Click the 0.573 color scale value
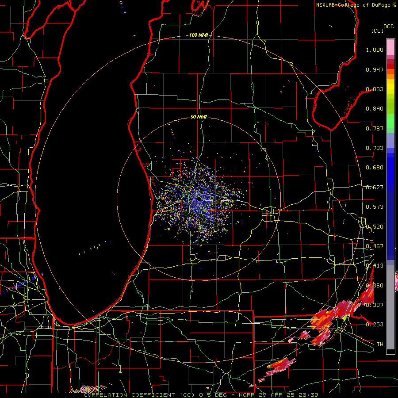 click(x=375, y=207)
